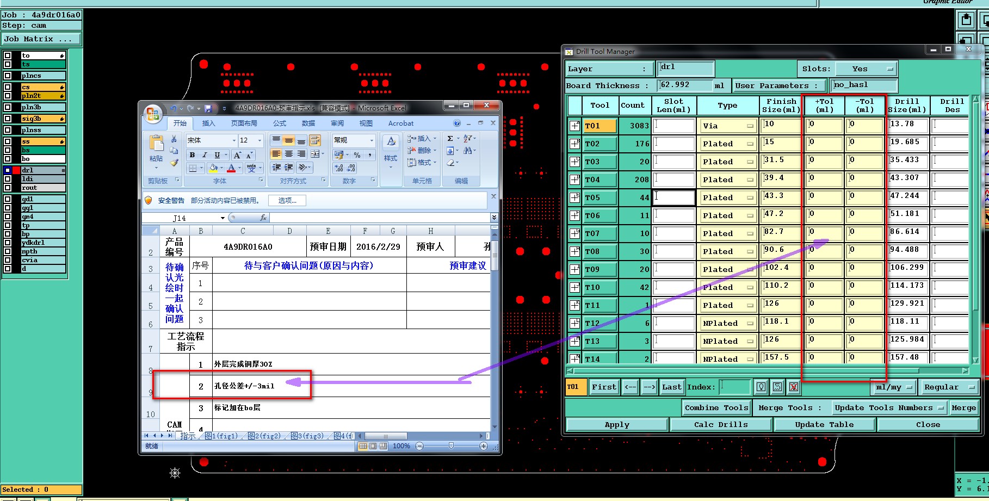Click the Format Painter brush icon
The width and height of the screenshot is (989, 501).
point(174,162)
